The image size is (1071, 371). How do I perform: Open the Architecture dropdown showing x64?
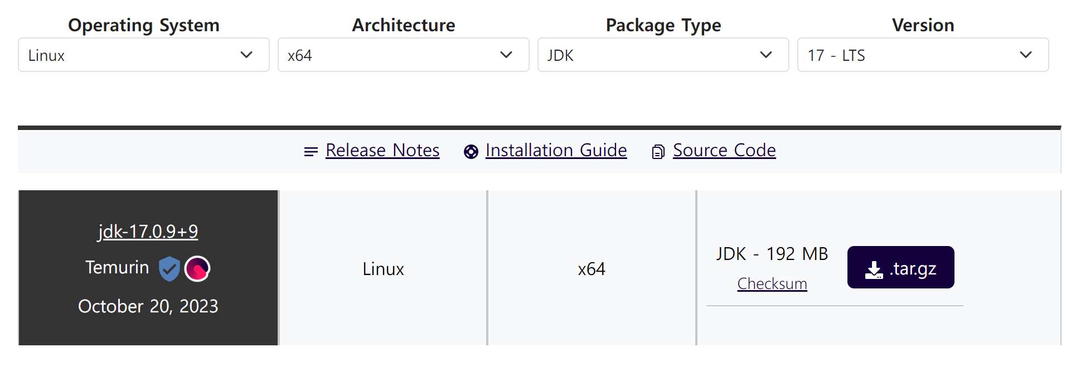[x=404, y=55]
